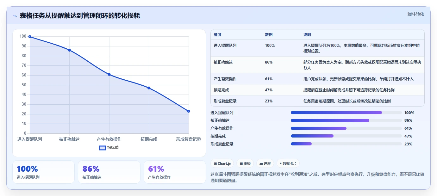Click the 指标值 legend label text
This screenshot has height=196, width=437.
click(113, 148)
